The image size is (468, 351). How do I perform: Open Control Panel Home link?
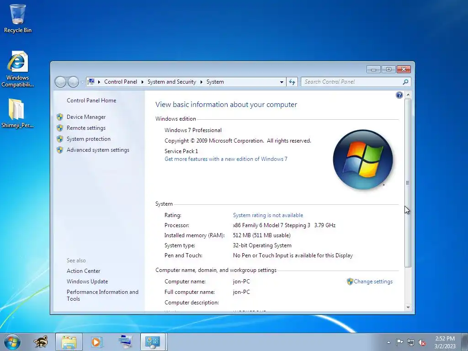91,101
